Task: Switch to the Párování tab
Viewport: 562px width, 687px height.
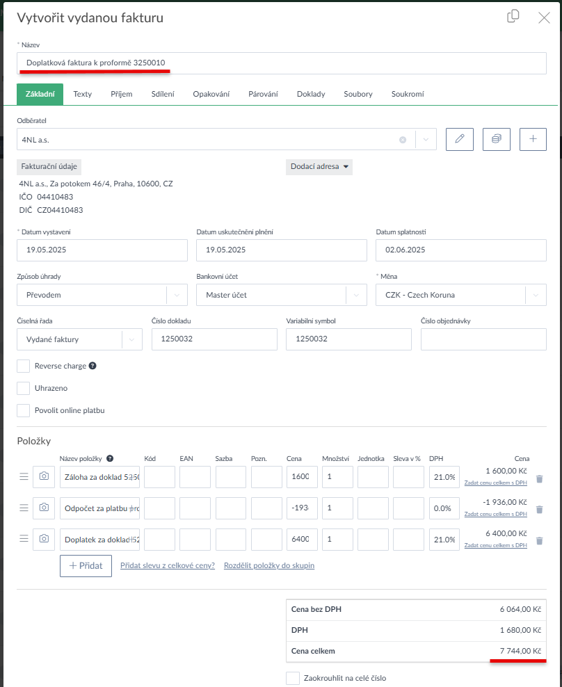Action: (x=263, y=94)
